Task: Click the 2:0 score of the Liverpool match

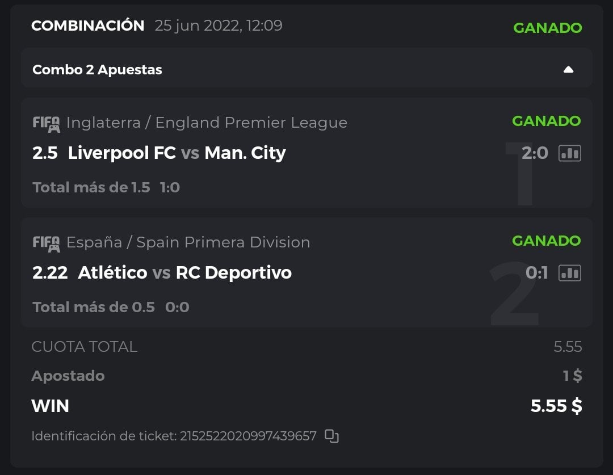Action: [534, 153]
